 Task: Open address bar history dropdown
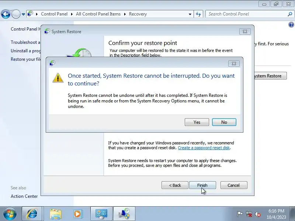190,14
